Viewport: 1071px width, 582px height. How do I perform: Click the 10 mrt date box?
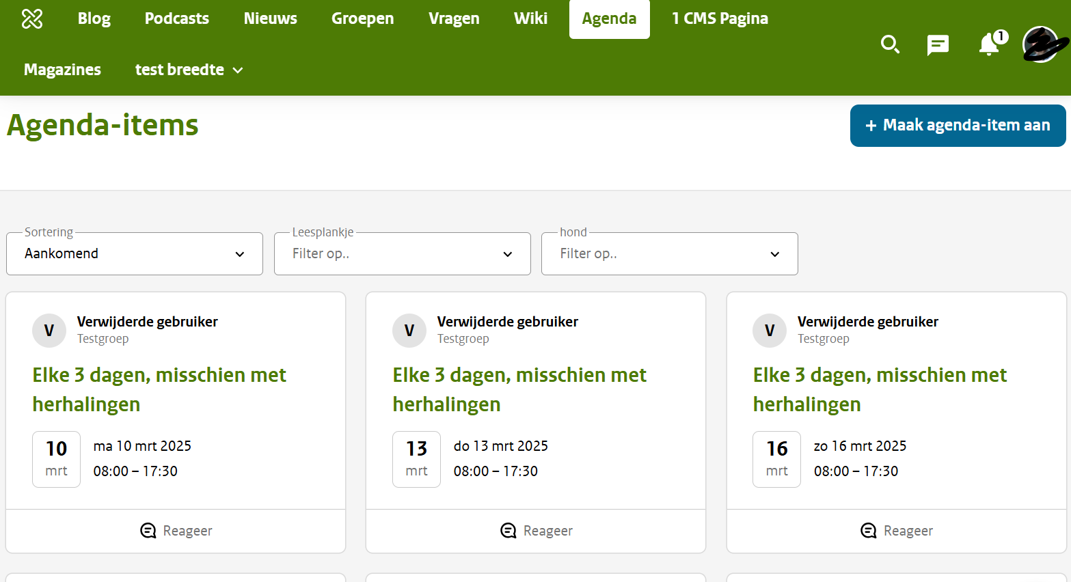pos(56,459)
